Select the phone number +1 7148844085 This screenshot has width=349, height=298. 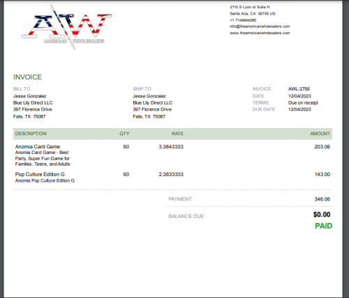tap(243, 20)
